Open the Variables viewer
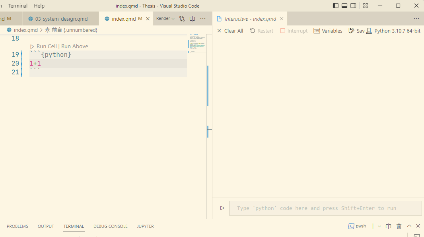Viewport: 424px width, 237px height. click(x=328, y=31)
